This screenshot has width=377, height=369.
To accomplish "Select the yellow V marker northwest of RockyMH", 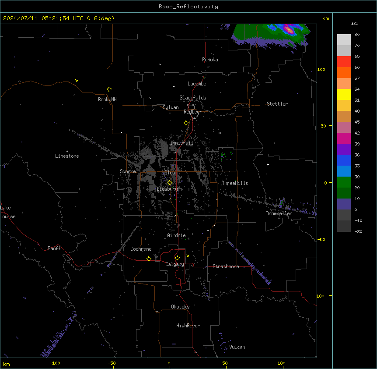I will click(77, 81).
